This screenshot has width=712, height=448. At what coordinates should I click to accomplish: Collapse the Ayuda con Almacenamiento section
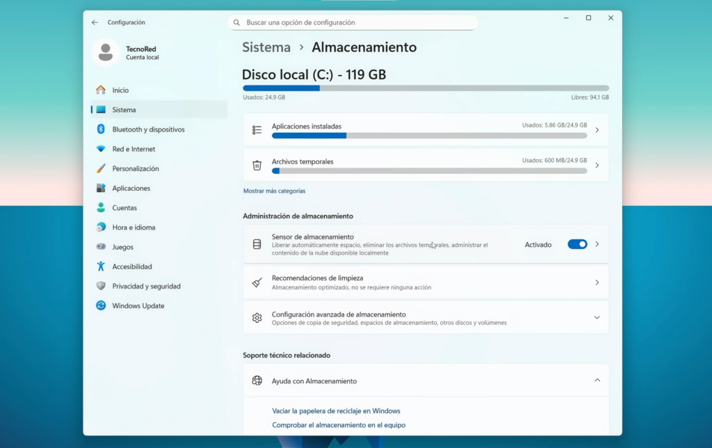tap(597, 381)
